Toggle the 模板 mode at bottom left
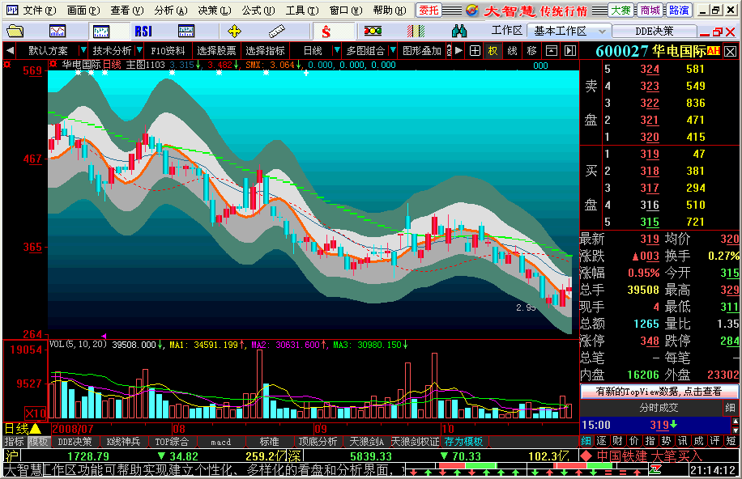This screenshot has width=742, height=479. (39, 442)
